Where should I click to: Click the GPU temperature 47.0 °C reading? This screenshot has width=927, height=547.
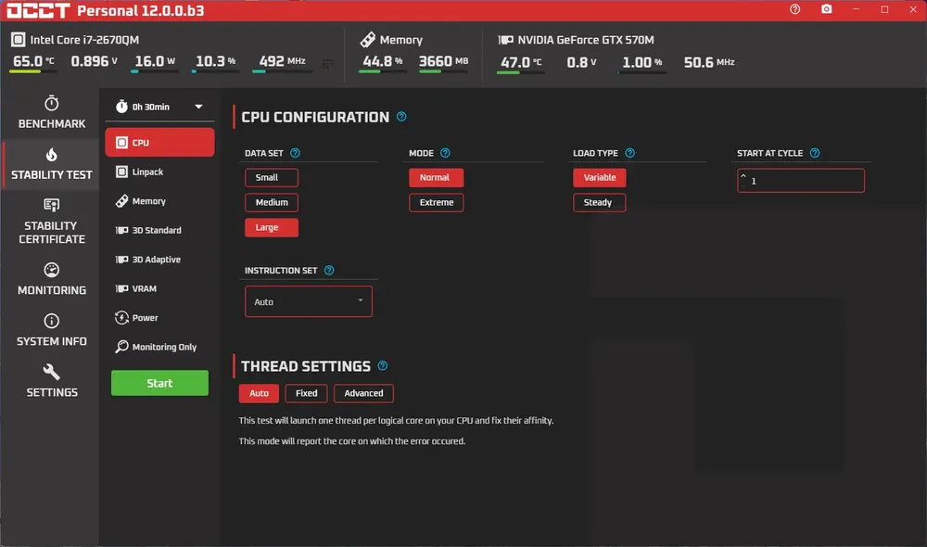click(x=521, y=63)
